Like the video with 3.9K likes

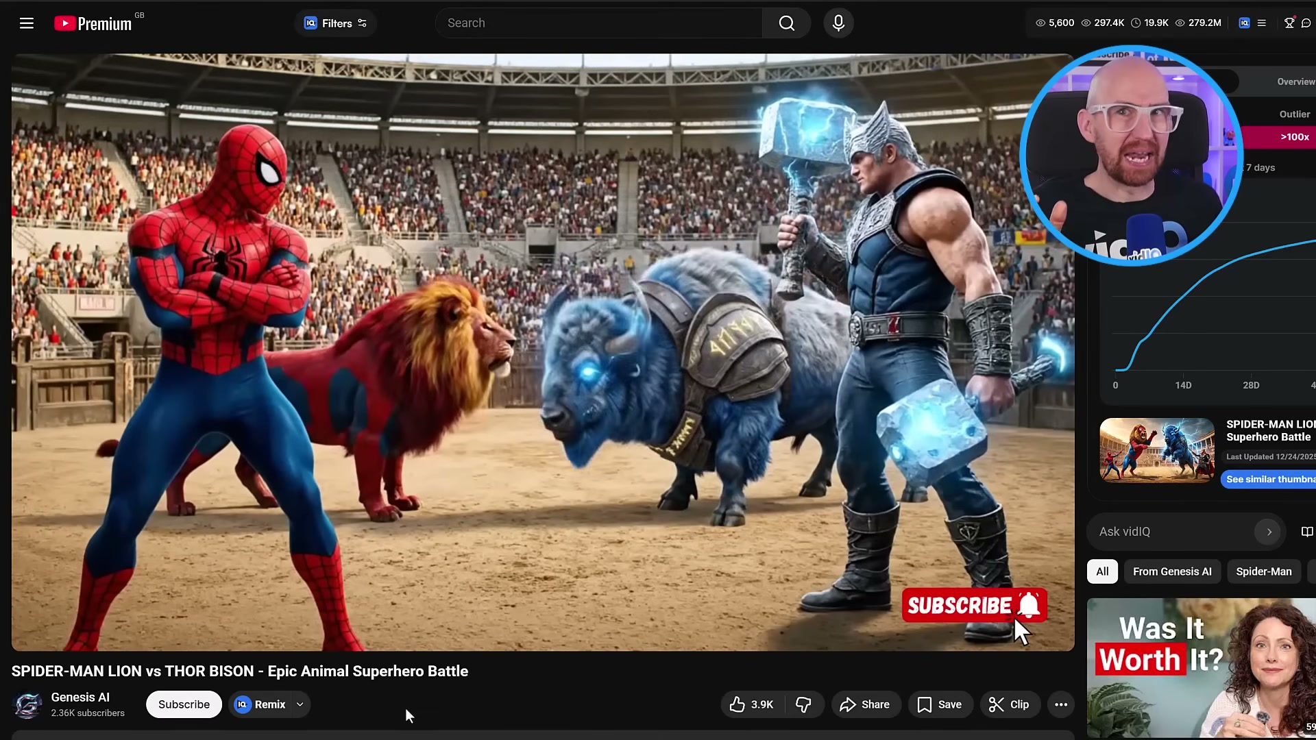[x=751, y=704]
